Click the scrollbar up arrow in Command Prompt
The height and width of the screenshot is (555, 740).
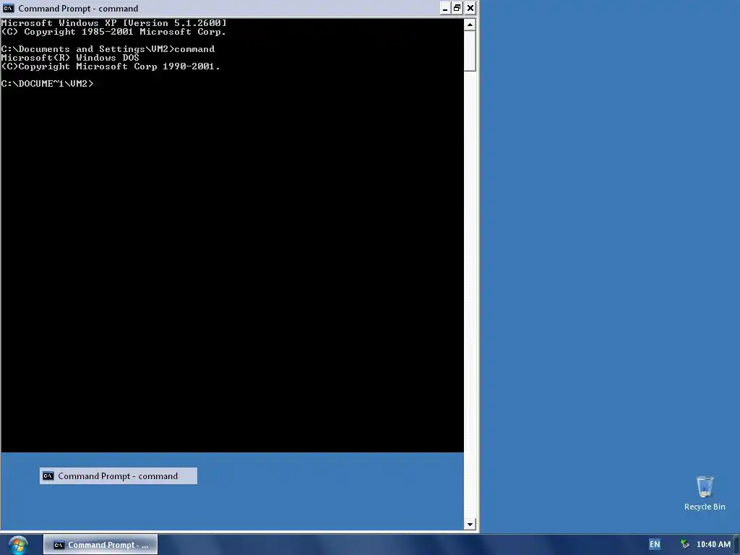pos(470,25)
